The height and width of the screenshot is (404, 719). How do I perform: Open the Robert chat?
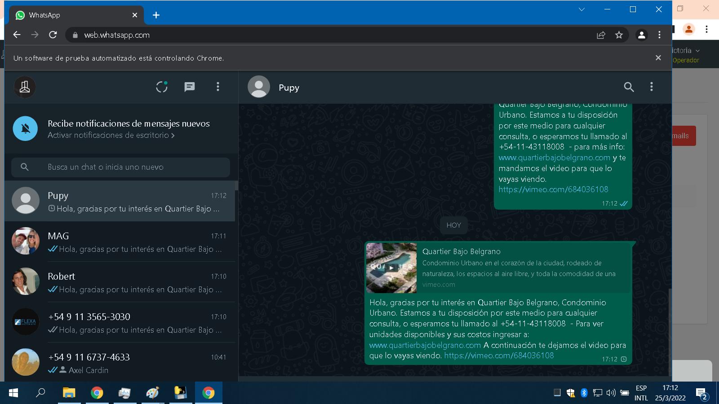(120, 282)
